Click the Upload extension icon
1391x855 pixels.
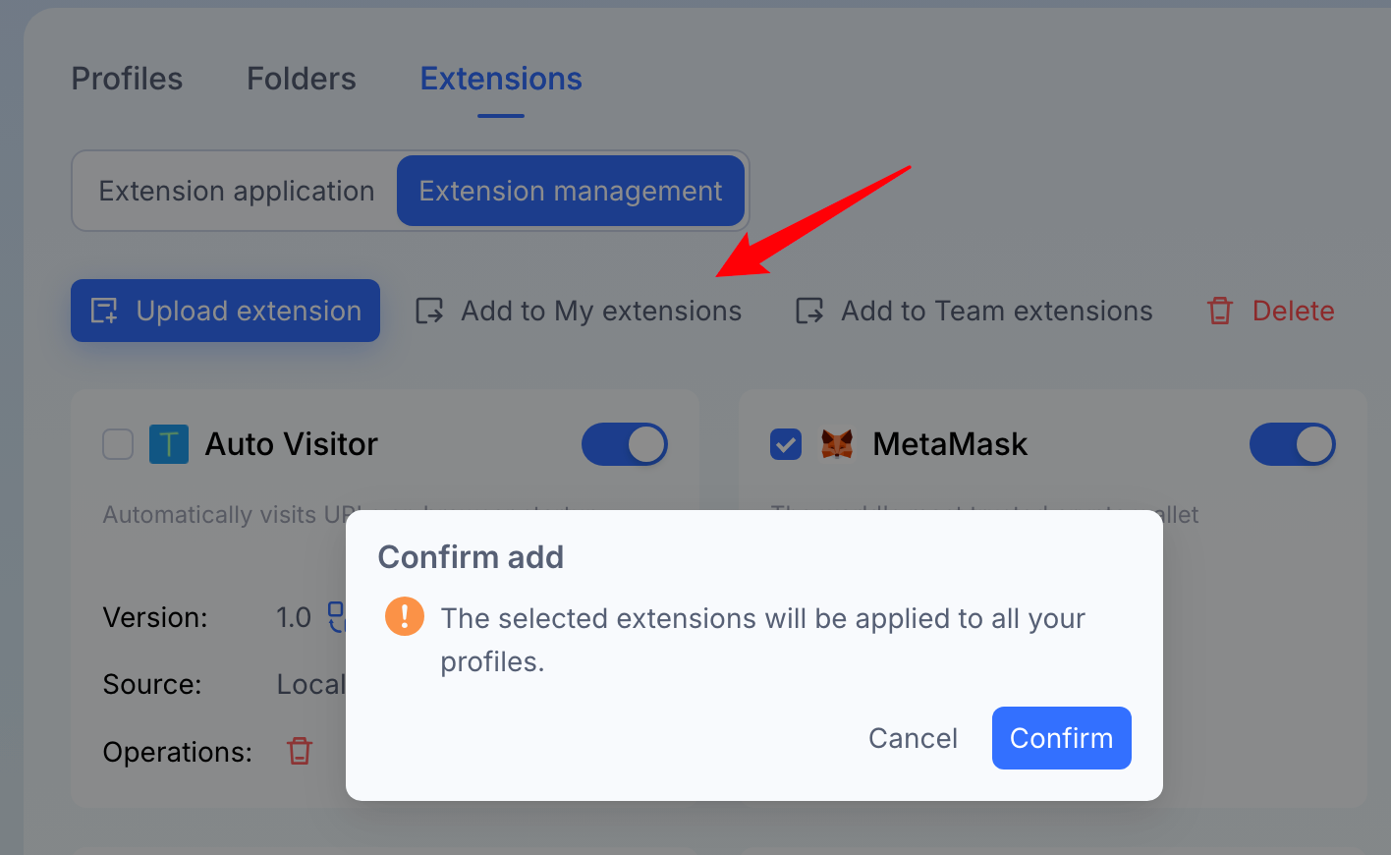[x=104, y=311]
